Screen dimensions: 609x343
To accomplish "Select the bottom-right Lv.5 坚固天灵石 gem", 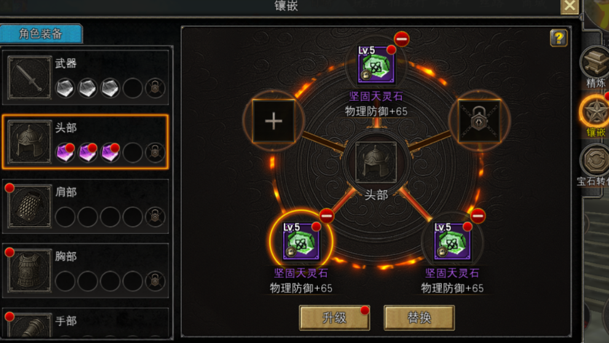I will [452, 241].
